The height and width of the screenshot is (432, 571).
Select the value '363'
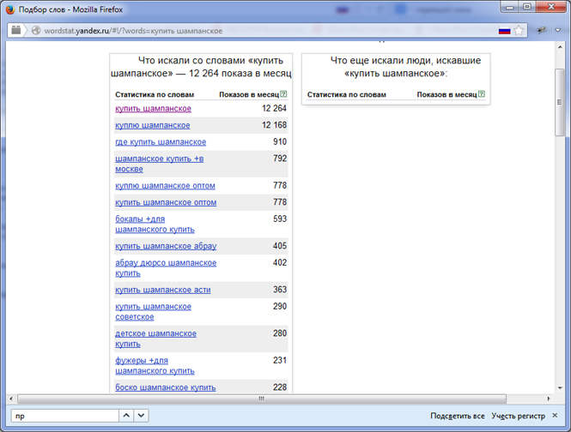pyautogui.click(x=280, y=290)
